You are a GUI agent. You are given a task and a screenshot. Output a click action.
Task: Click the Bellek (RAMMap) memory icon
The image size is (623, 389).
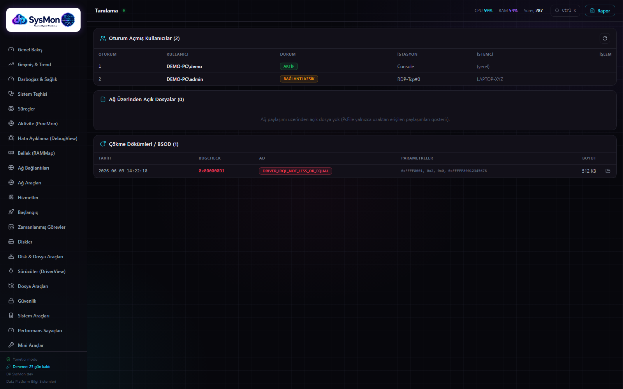[x=11, y=153]
